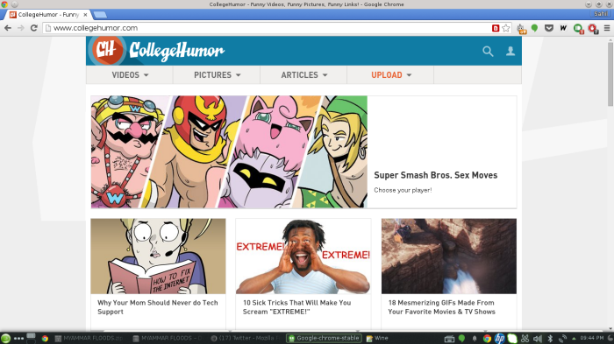
Task: Click the green speech bubble extension icon
Action: 534,28
